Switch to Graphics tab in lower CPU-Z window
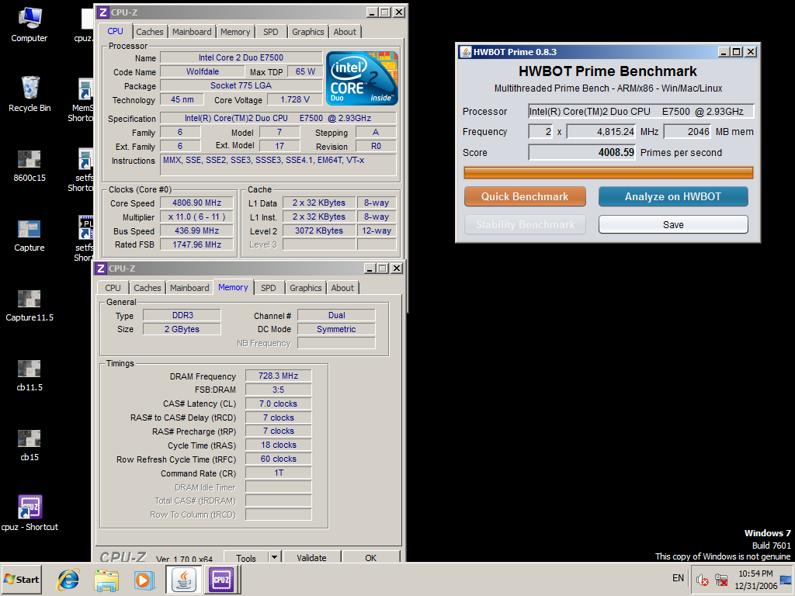Image resolution: width=795 pixels, height=596 pixels. tap(306, 288)
